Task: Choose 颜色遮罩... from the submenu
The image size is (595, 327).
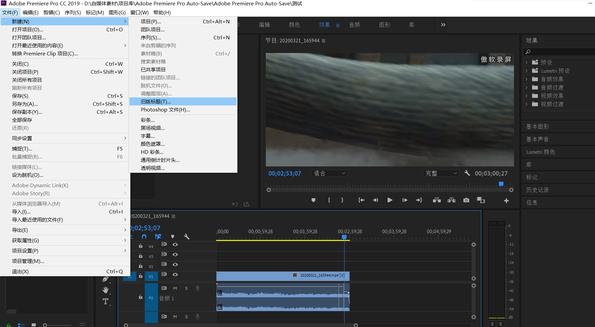Action: tap(183, 144)
